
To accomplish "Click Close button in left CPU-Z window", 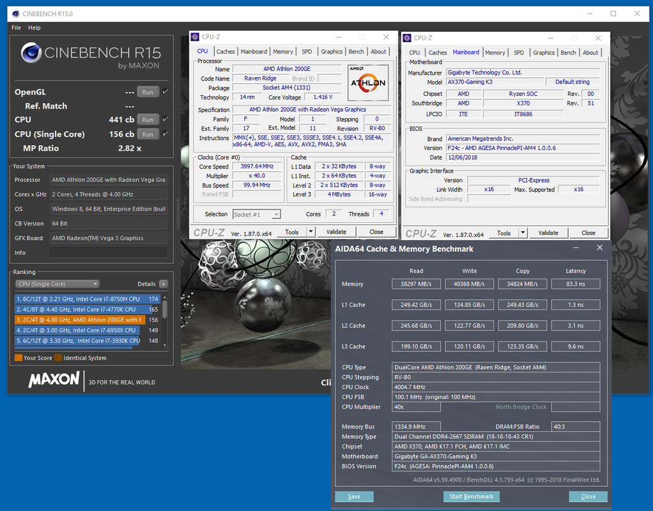I will 376,232.
